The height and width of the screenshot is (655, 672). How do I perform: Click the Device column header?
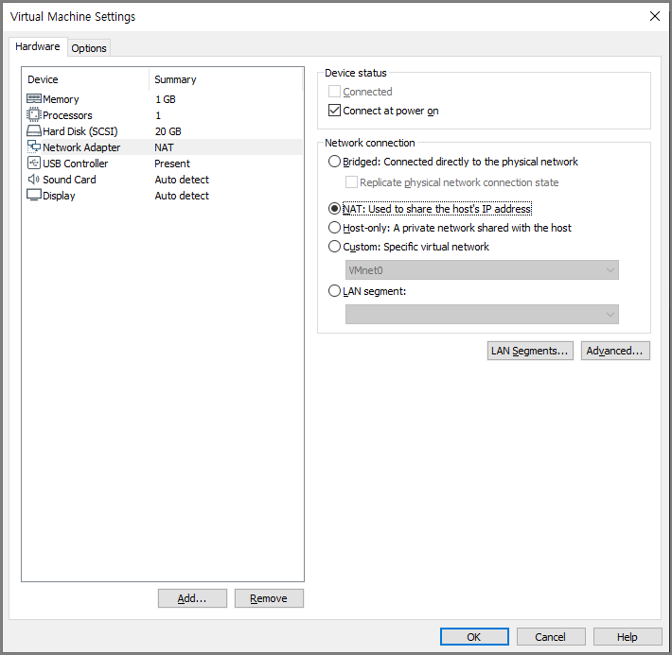point(43,79)
